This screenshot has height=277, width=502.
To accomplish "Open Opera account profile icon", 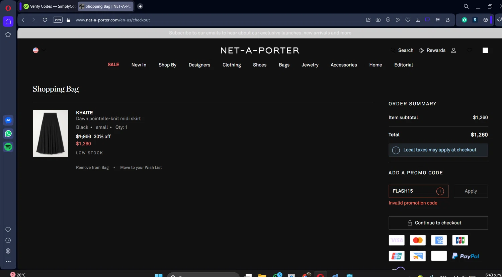I will click(447, 20).
